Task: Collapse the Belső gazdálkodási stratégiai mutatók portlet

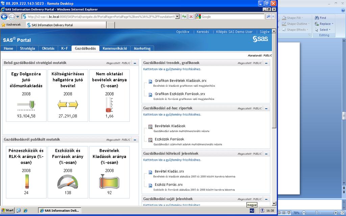Action: click(135, 63)
